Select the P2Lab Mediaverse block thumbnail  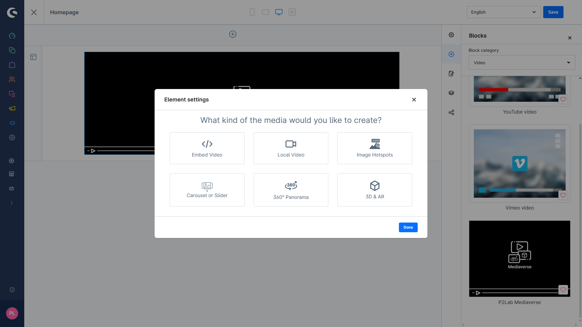[x=520, y=259]
